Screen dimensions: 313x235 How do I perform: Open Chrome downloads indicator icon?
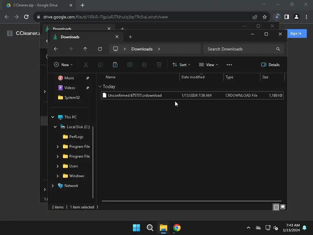click(x=277, y=17)
